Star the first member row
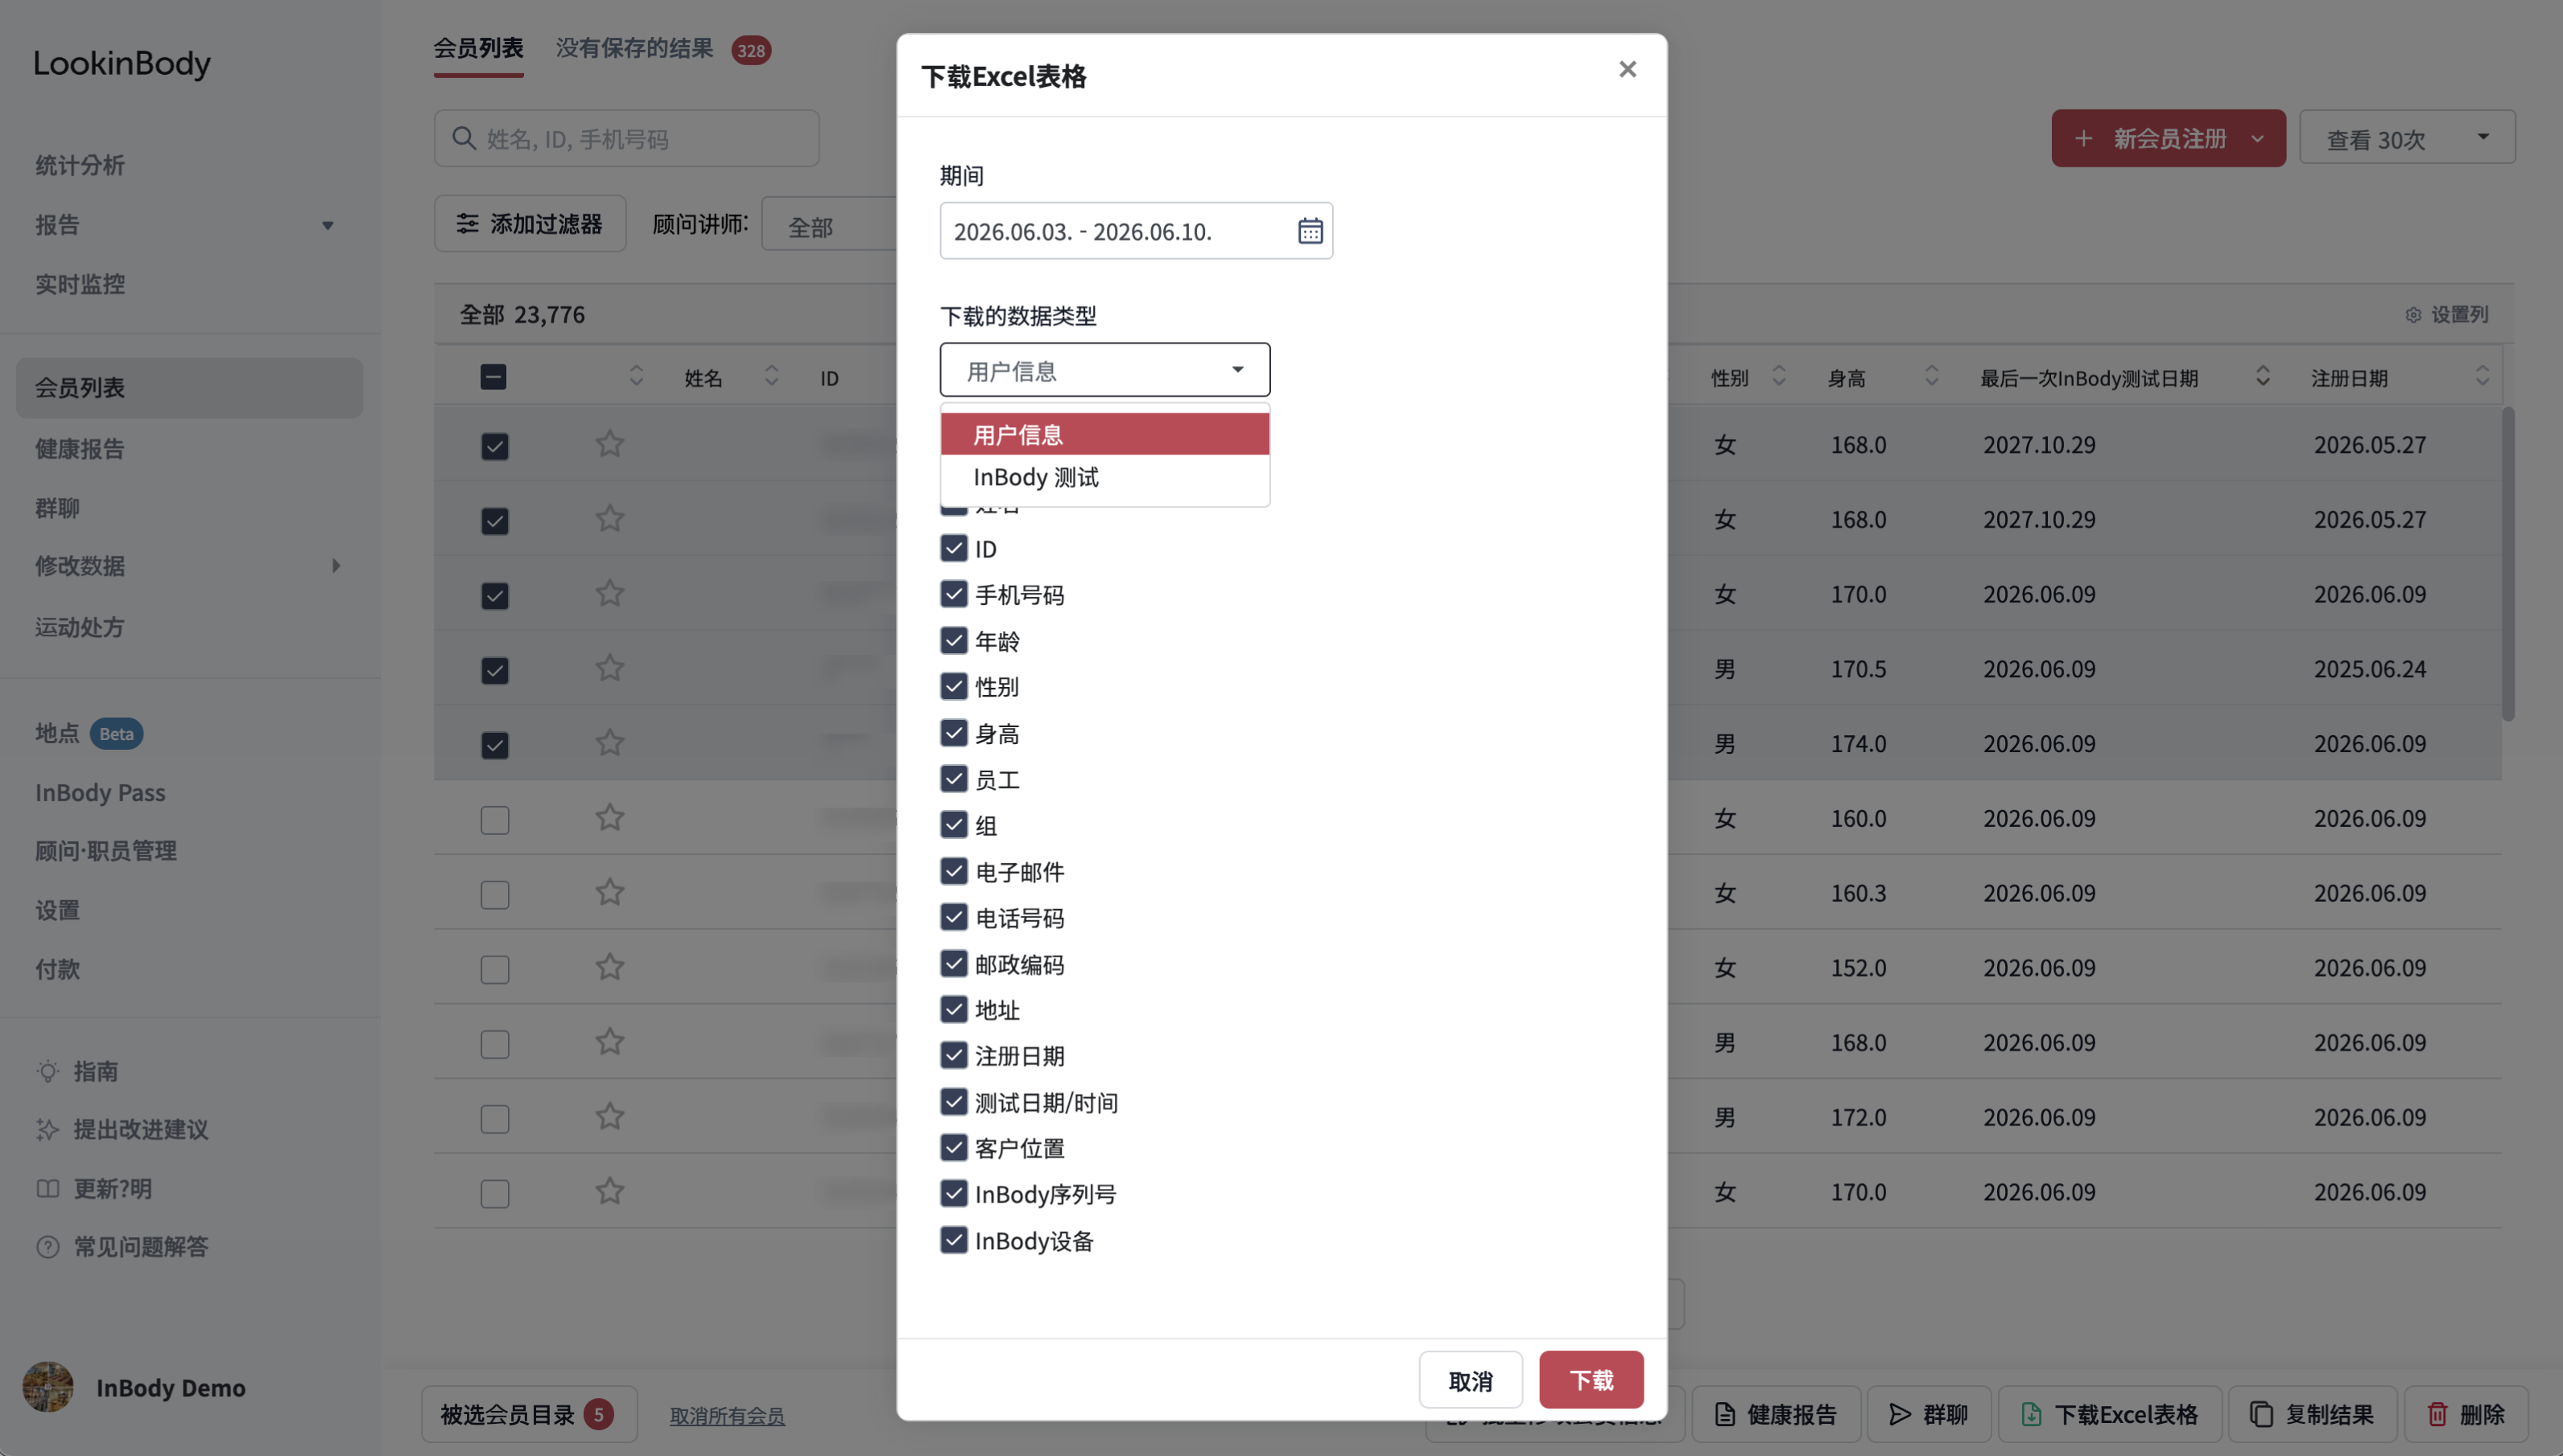 click(x=609, y=444)
